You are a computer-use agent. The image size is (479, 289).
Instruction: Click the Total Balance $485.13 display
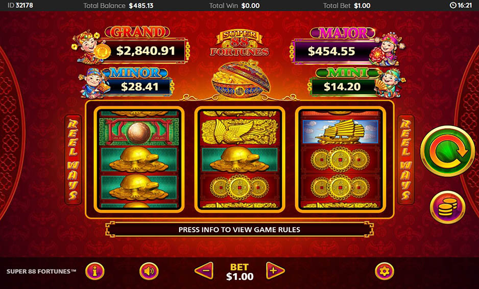tap(118, 6)
